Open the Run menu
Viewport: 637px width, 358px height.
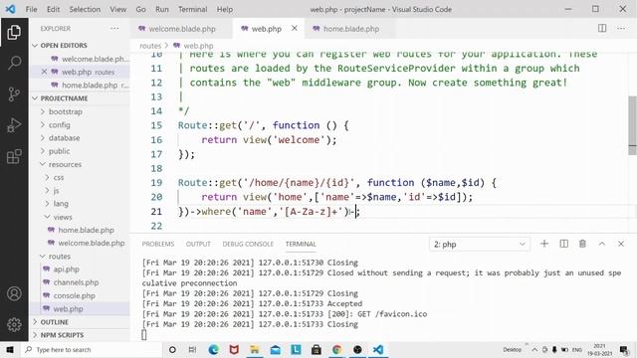pyautogui.click(x=161, y=9)
